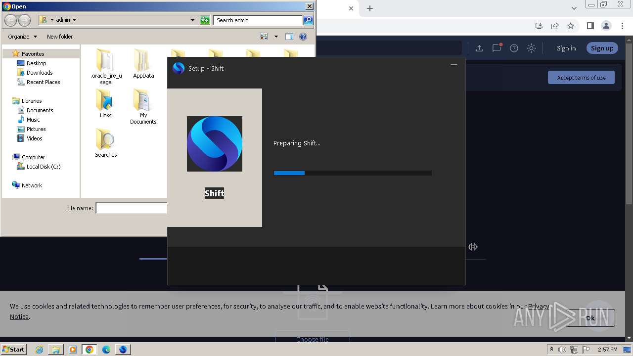Image resolution: width=633 pixels, height=356 pixels.
Task: Select Pictures library
Action: click(x=36, y=129)
